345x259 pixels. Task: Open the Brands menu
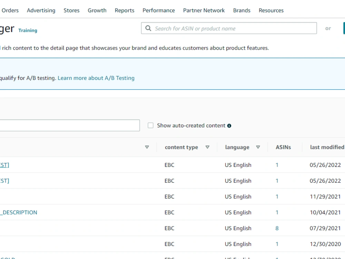(242, 10)
